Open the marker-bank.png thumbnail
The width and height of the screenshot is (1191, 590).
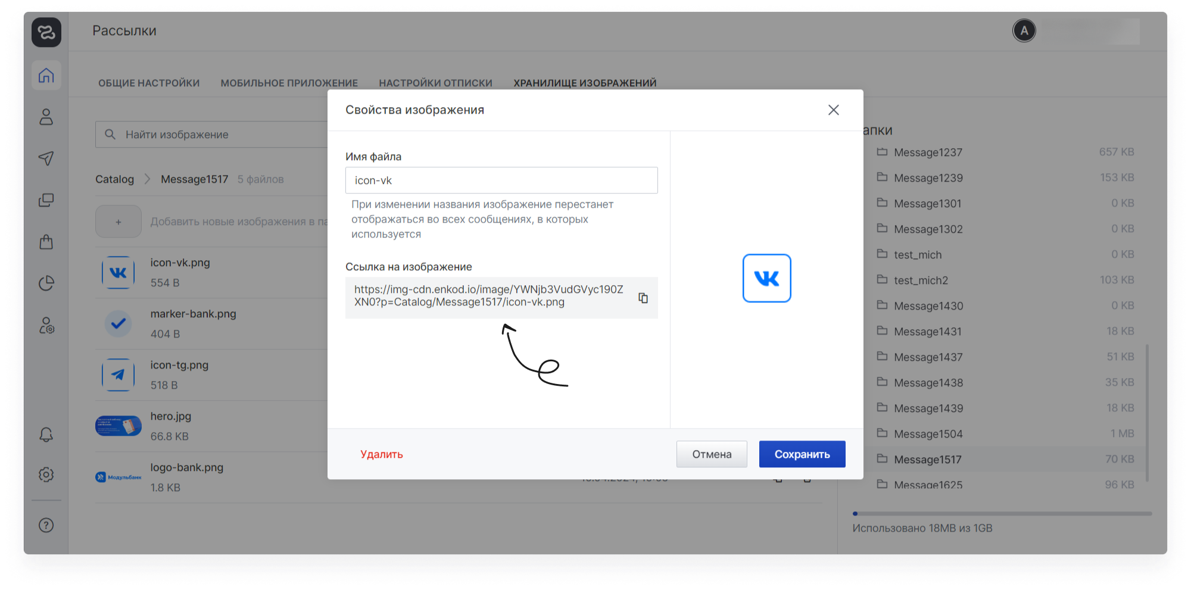pos(119,324)
